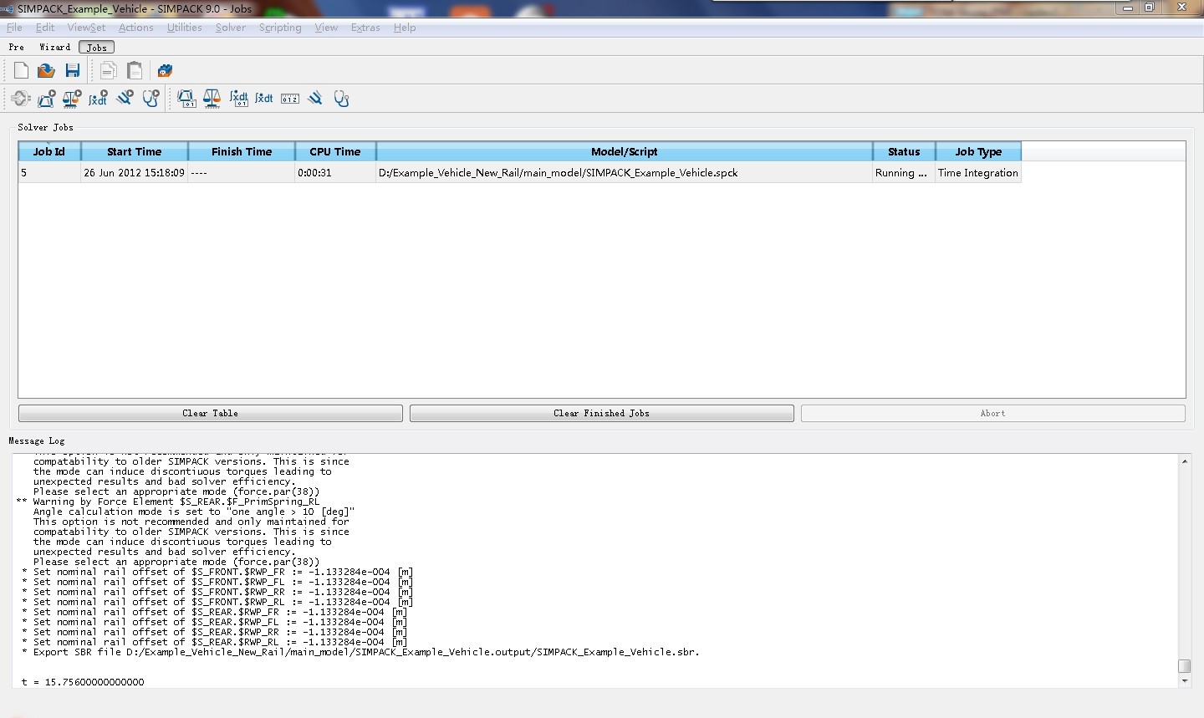Open the Actions menu
1204x718 pixels.
coord(135,28)
